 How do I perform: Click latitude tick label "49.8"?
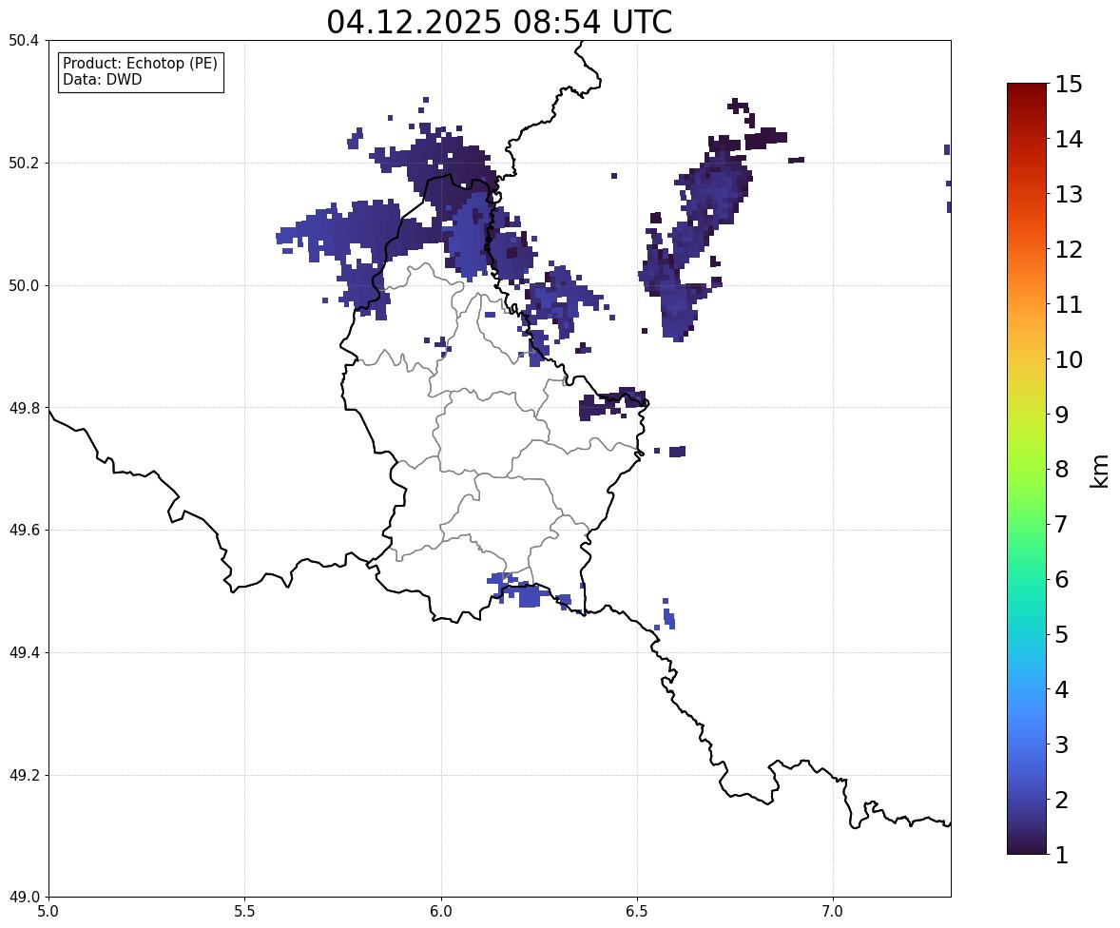tap(24, 408)
